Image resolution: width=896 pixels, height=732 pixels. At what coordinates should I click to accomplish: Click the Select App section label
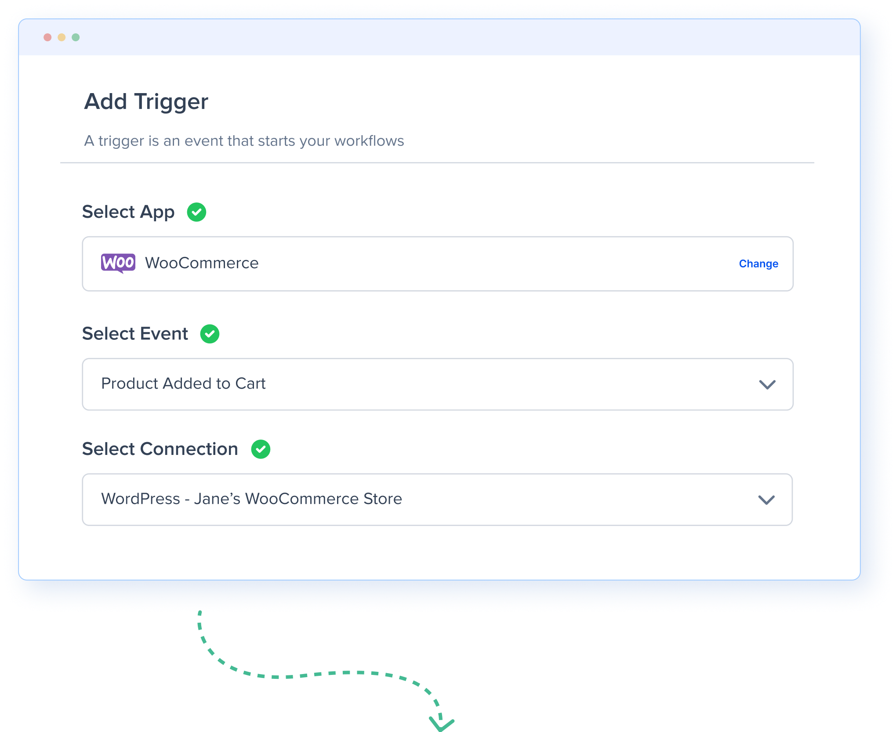coord(128,212)
